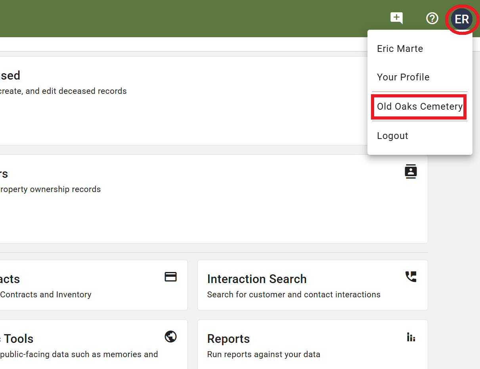Click the deceased records card description
Image resolution: width=480 pixels, height=369 pixels.
(x=63, y=91)
